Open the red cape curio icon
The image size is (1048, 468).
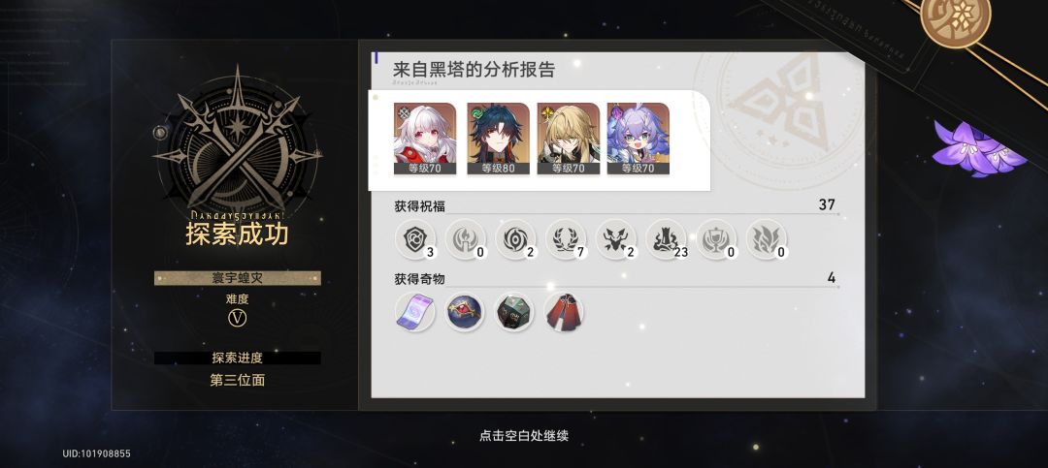564,312
